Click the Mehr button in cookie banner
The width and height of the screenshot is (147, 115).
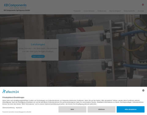click(72, 109)
